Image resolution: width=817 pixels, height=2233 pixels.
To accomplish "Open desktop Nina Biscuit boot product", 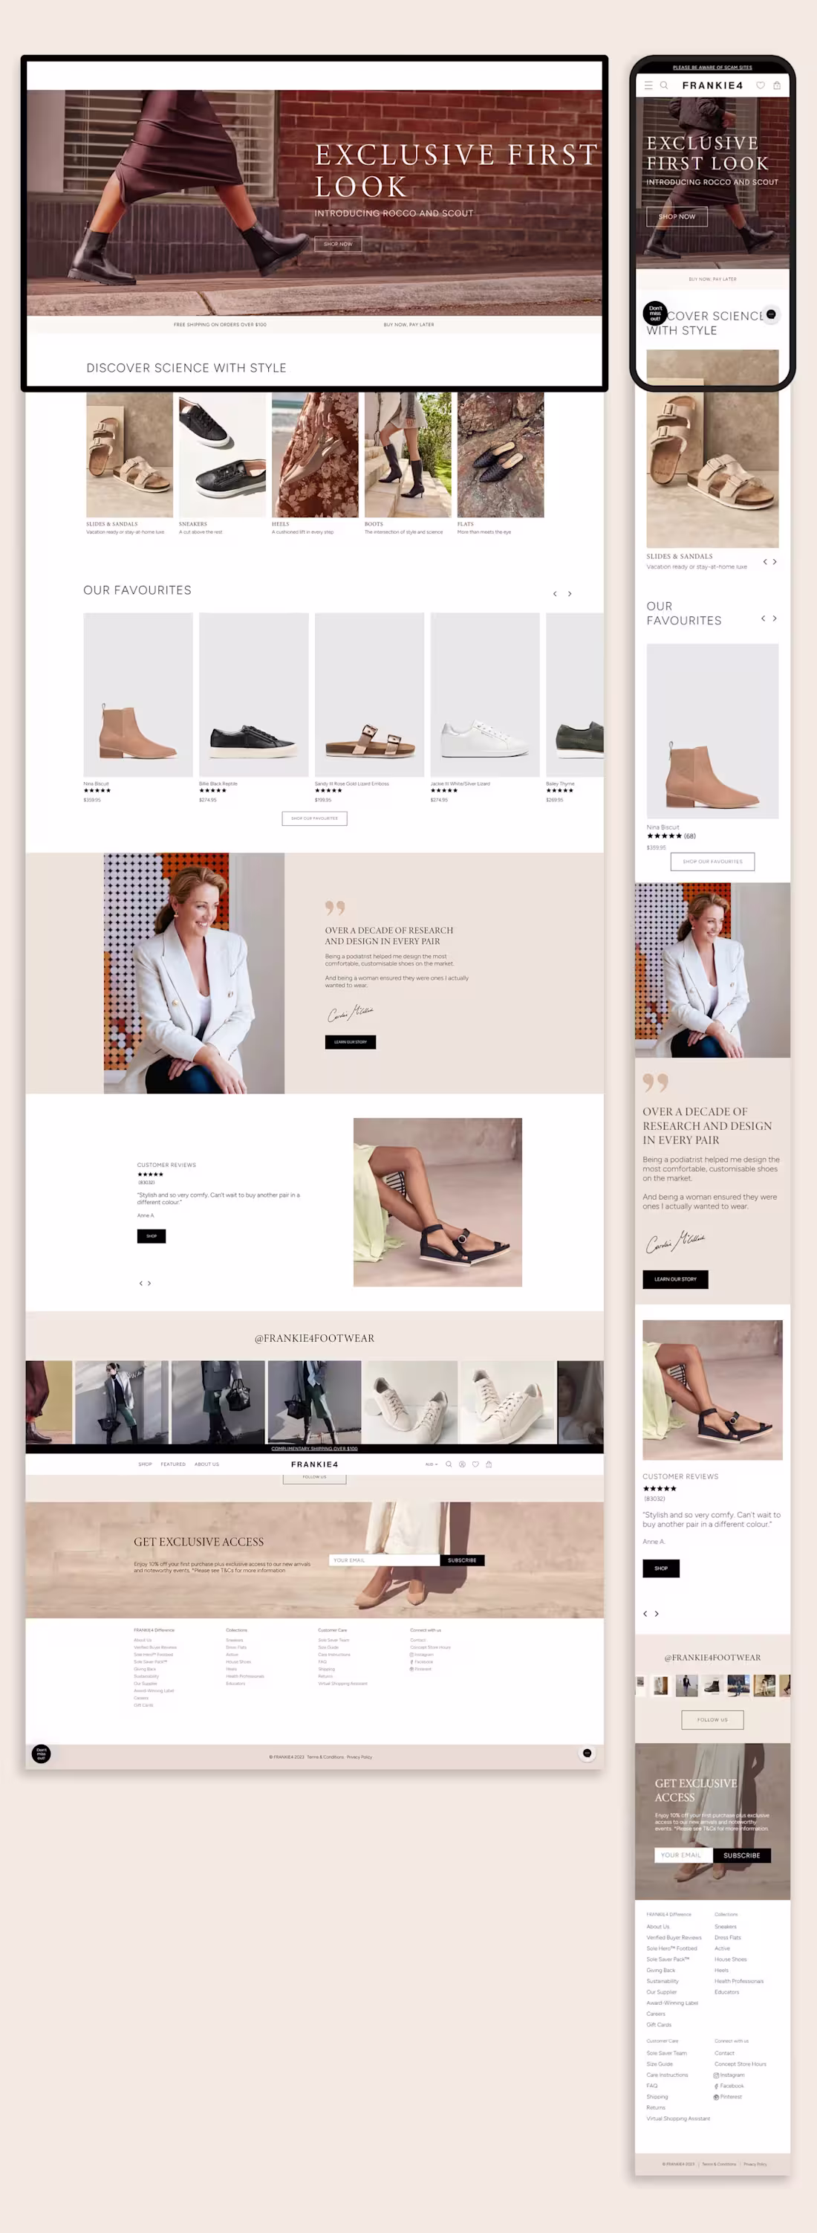I will [x=137, y=694].
